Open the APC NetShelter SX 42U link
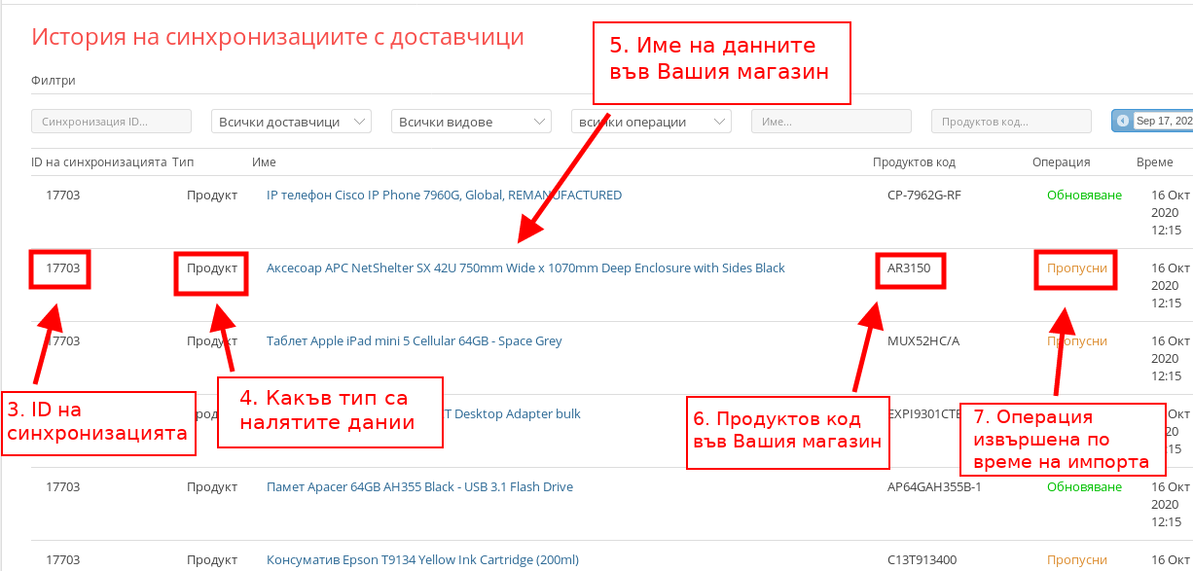This screenshot has width=1193, height=571. click(x=525, y=268)
